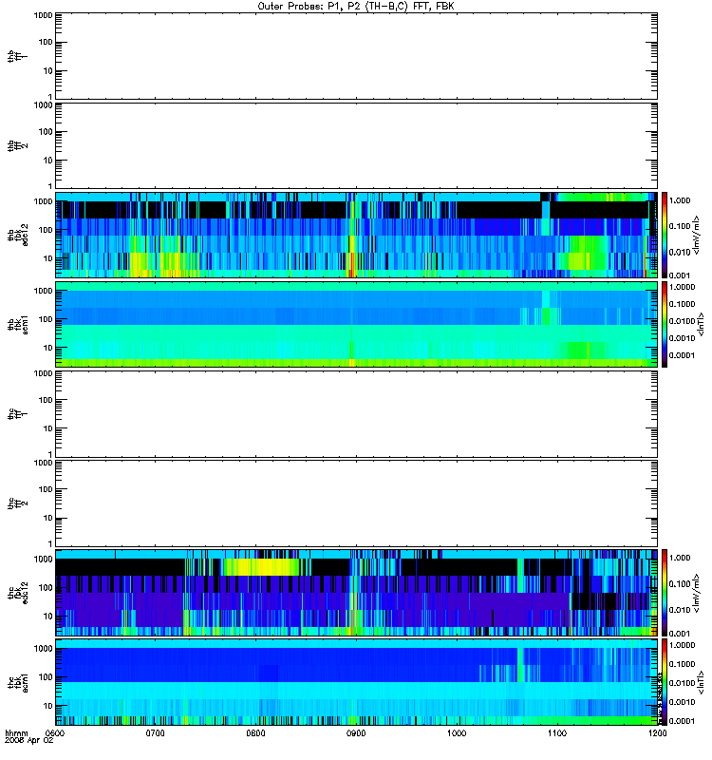Screen dimensions: 712x760
Task: Select the thb fbk scm1 color bar
Action: coord(665,324)
